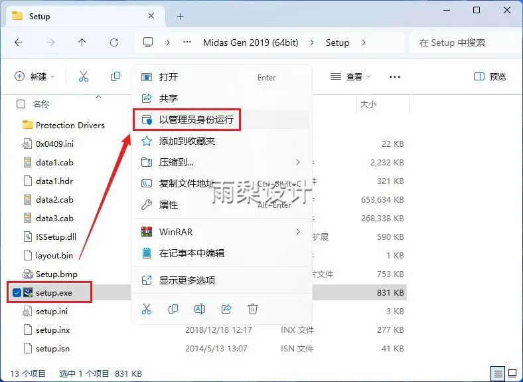Click the setup.exe file icon
523x382 pixels.
point(28,292)
